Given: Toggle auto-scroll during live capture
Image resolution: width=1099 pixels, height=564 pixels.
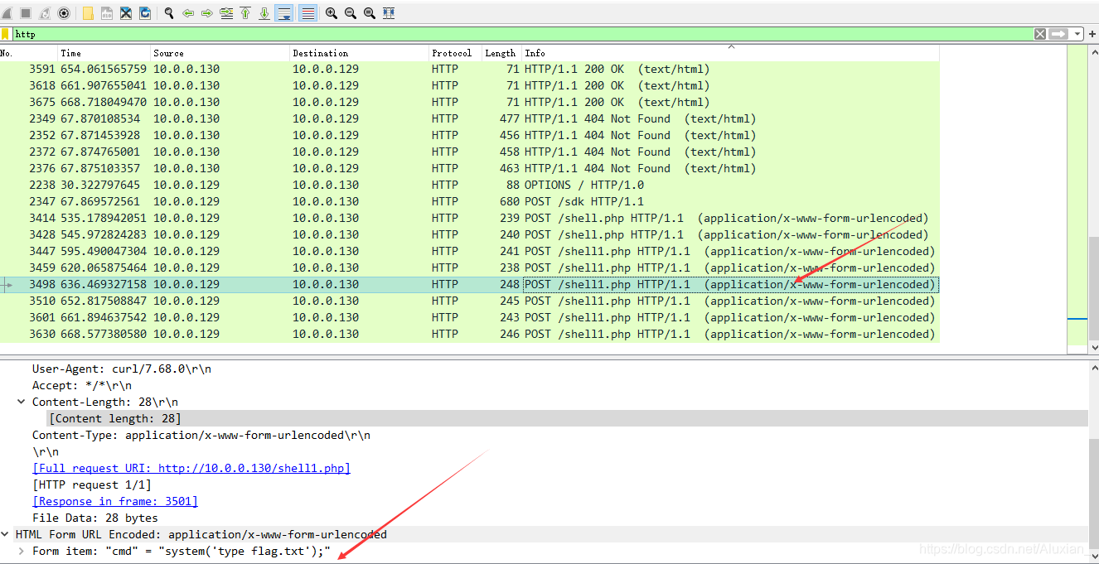Looking at the screenshot, I should coord(284,13).
